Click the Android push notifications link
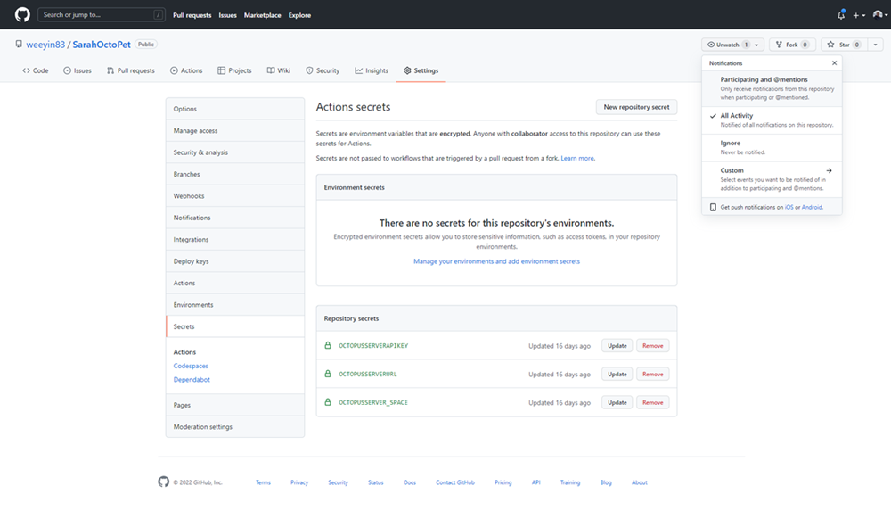 pyautogui.click(x=812, y=207)
